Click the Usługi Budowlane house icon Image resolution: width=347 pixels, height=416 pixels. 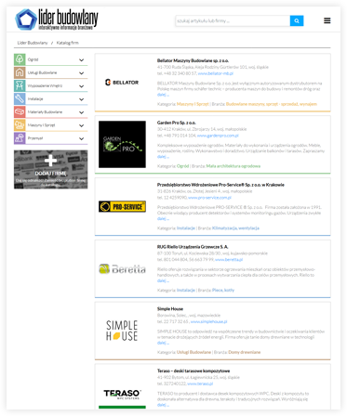pos(20,72)
